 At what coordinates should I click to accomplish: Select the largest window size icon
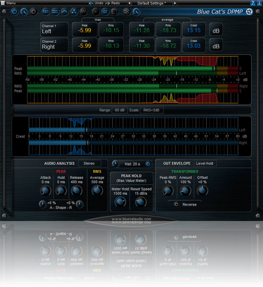(x=115, y=12)
